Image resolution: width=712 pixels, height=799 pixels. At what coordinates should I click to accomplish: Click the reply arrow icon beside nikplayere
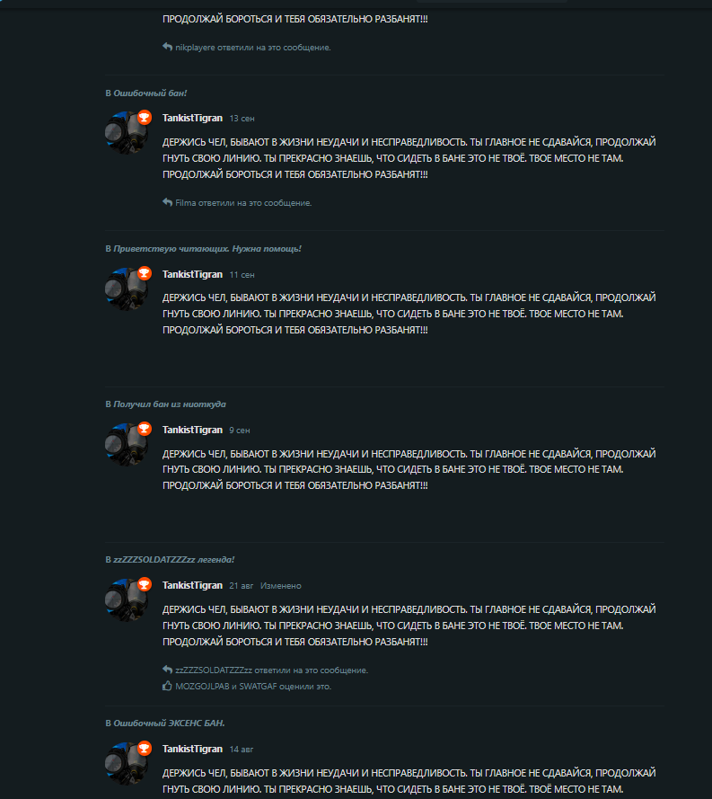[167, 47]
